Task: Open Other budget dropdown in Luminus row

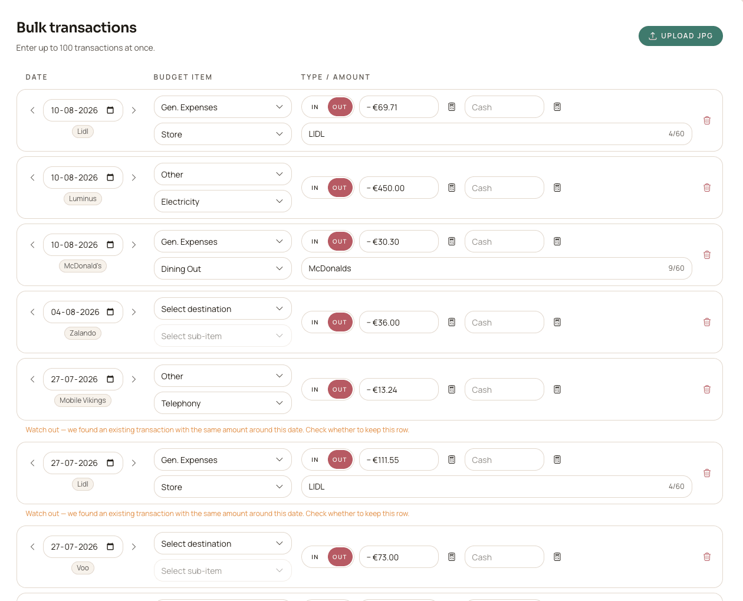Action: click(x=223, y=174)
